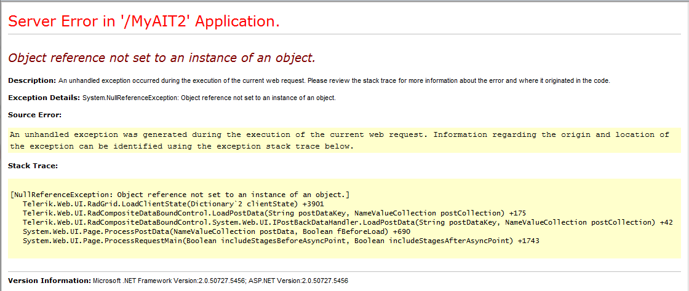Click the yellow Source Error message box
Viewport: 689px width, 291px height.
(344, 140)
